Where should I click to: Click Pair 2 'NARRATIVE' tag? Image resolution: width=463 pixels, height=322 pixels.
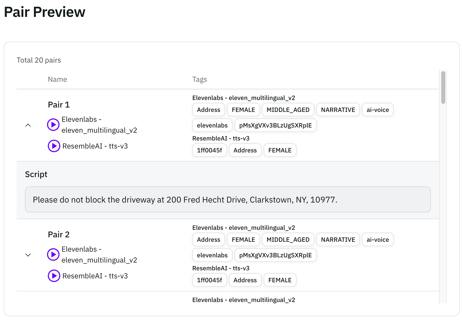[x=338, y=239]
